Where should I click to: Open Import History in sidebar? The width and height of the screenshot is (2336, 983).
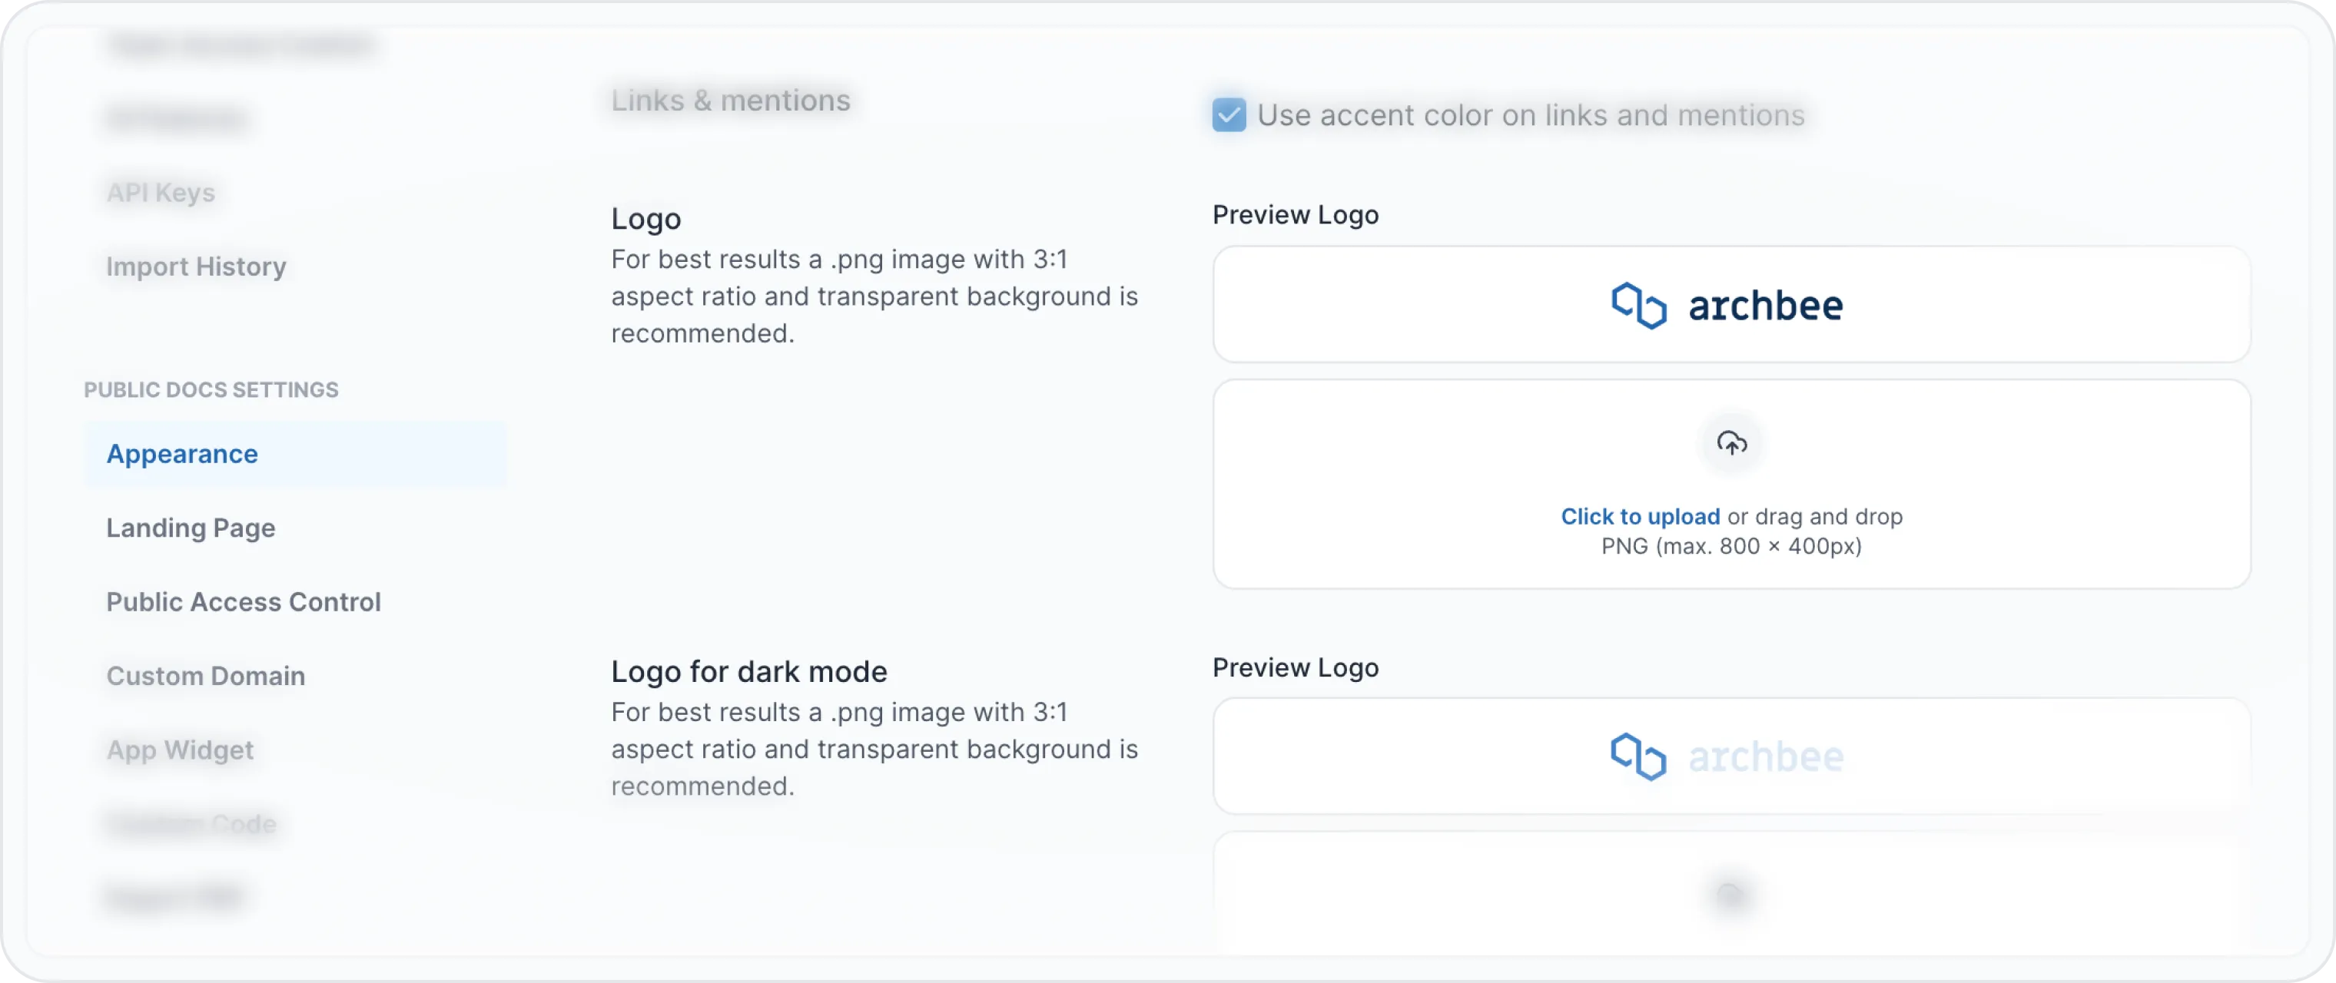click(196, 266)
